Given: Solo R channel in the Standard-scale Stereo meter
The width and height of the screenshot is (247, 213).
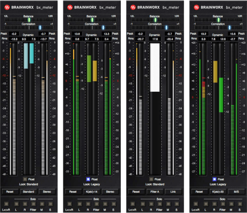Looking at the screenshot, I should point(25,204).
